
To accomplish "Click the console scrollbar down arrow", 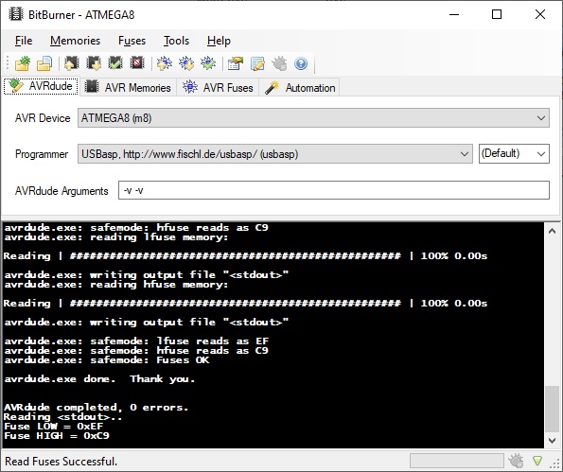I will [553, 440].
